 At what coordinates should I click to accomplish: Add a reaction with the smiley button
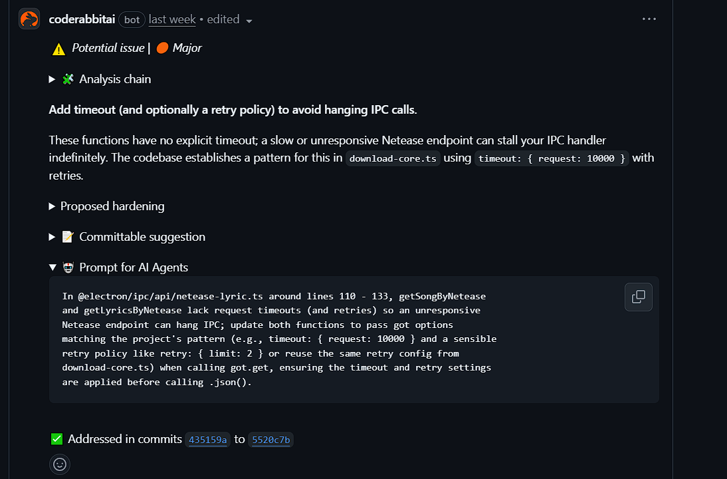click(60, 464)
